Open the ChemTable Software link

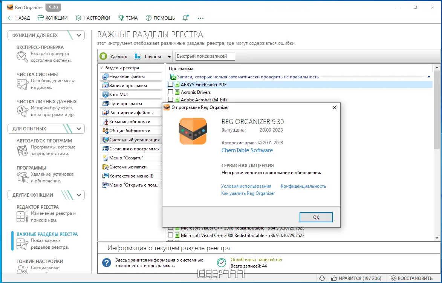(247, 150)
